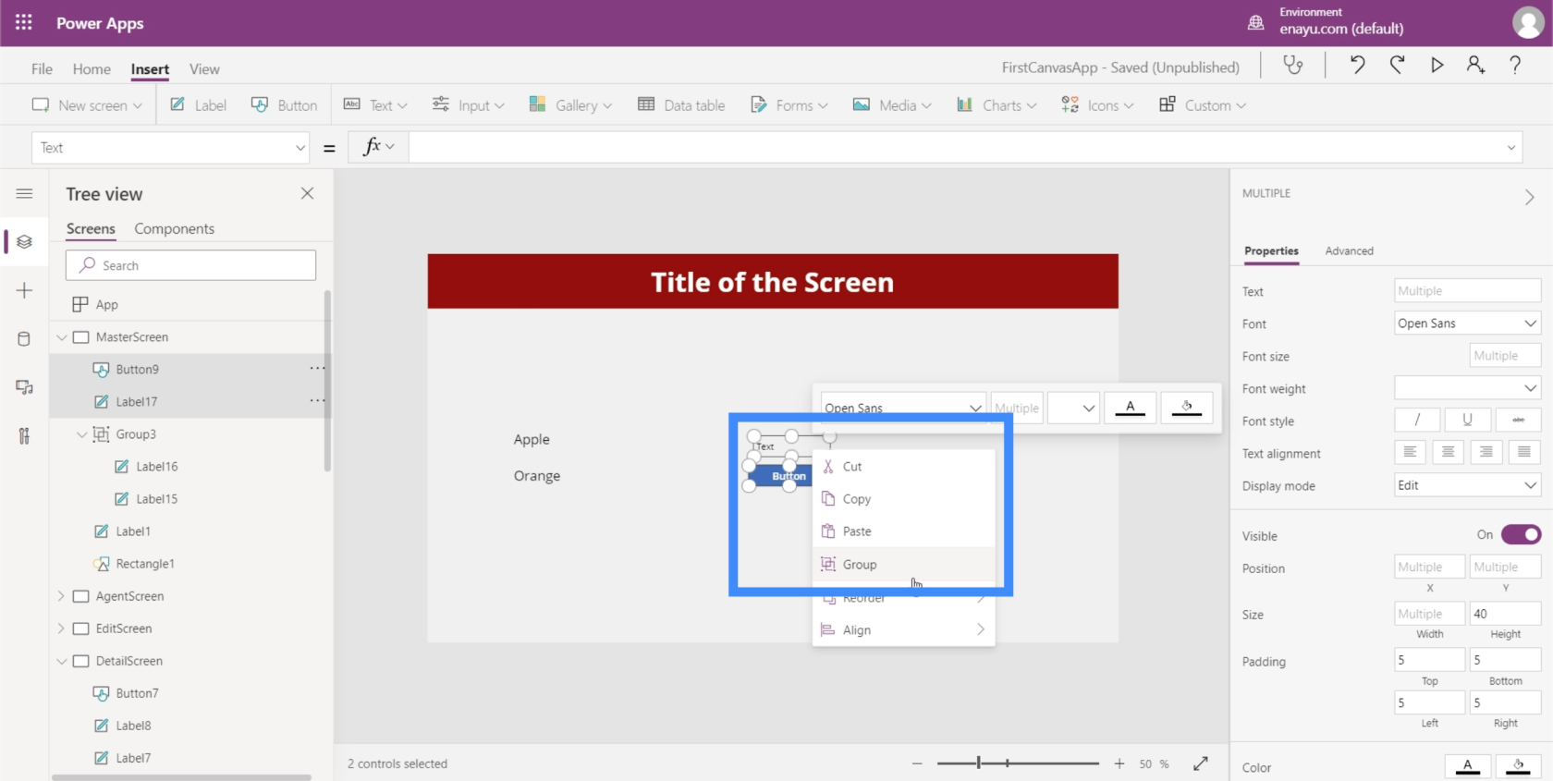
Task: Open more options for Button9
Action: point(317,369)
